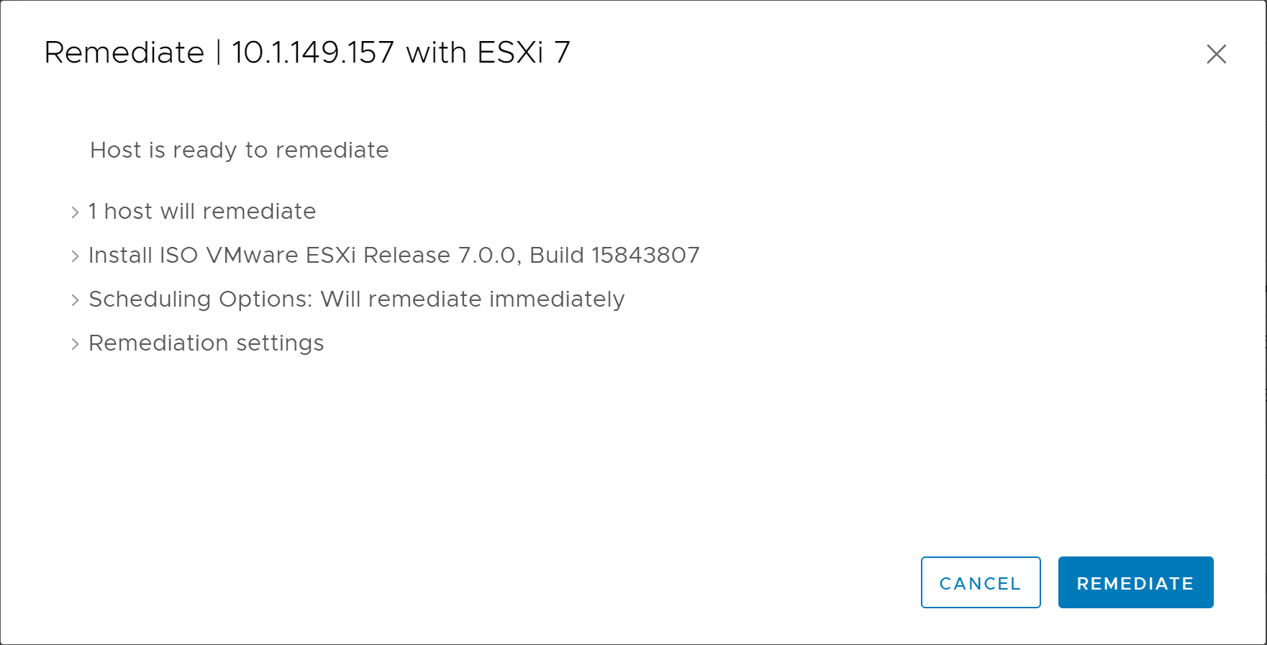Click the '1 host will remediate' label
The width and height of the screenshot is (1267, 645).
coord(202,212)
